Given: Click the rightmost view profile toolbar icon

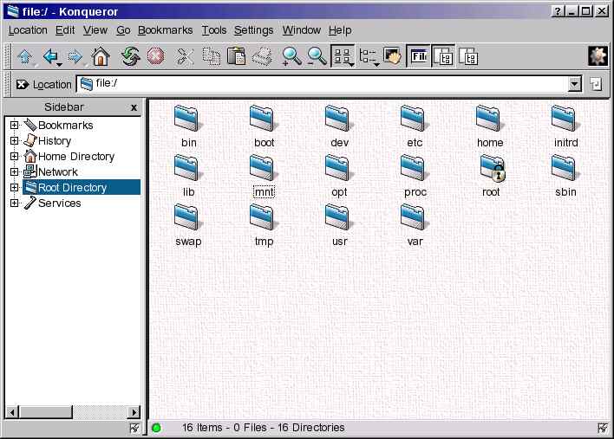Looking at the screenshot, I should [x=468, y=56].
